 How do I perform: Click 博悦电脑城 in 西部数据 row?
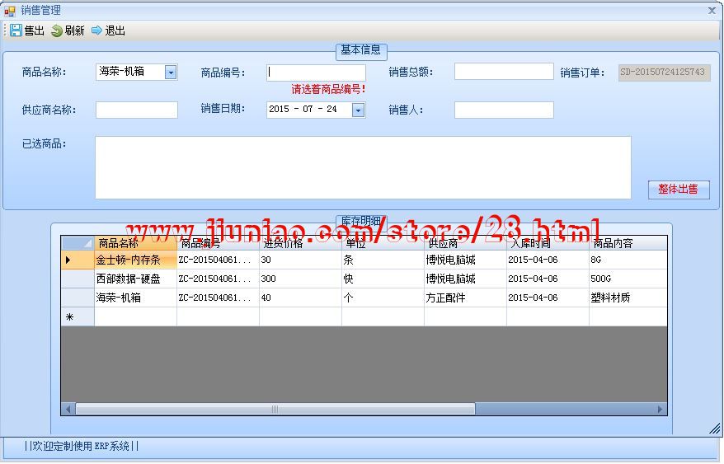[x=465, y=279]
